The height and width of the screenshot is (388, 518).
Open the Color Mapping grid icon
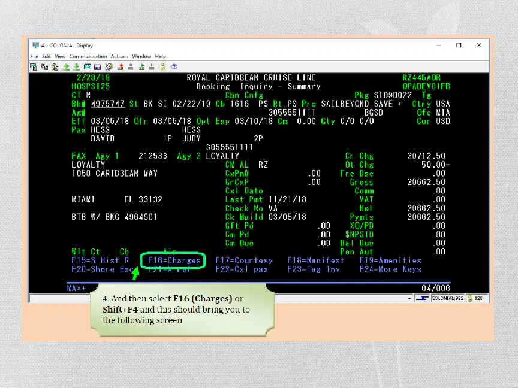click(x=98, y=67)
